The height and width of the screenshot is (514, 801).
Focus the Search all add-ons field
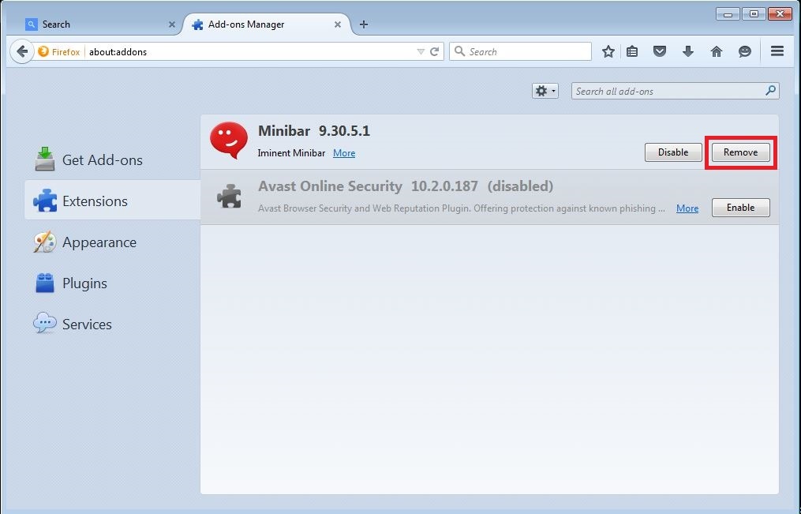tap(675, 91)
